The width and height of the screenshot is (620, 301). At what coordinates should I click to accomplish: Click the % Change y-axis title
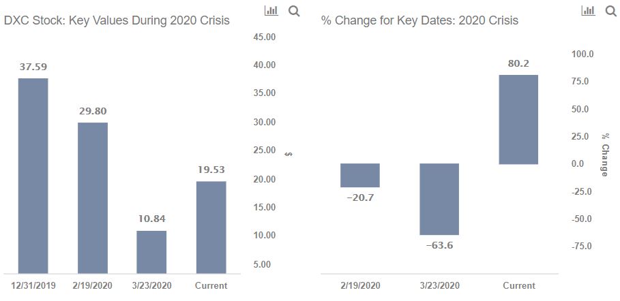pos(604,155)
